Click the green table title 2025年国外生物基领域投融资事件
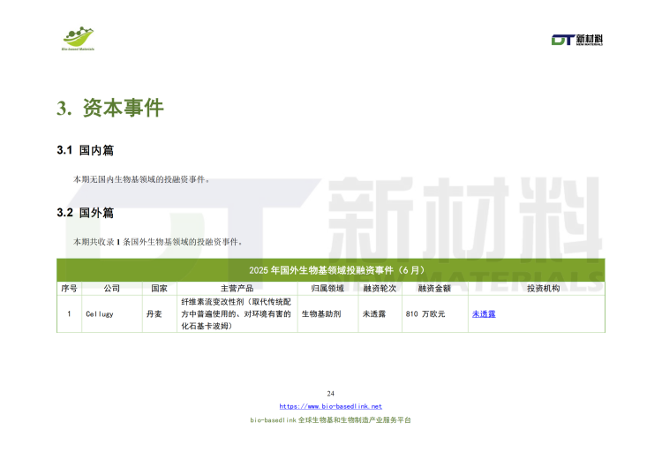The image size is (662, 468). [x=330, y=269]
